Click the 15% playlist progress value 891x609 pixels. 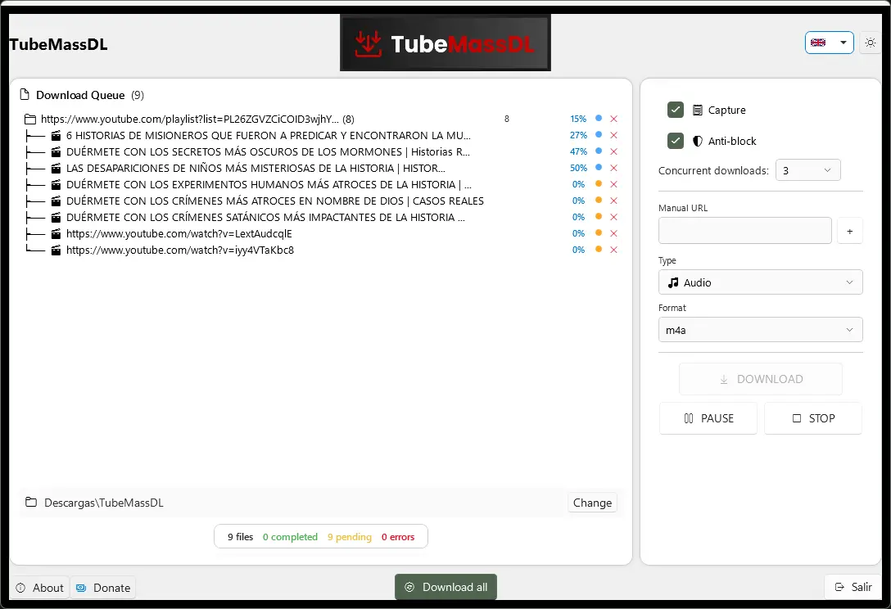(x=578, y=119)
